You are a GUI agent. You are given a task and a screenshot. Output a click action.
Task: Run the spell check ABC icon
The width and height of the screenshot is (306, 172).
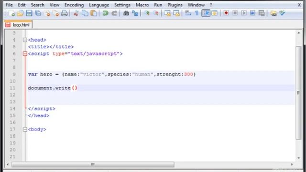pos(282,13)
